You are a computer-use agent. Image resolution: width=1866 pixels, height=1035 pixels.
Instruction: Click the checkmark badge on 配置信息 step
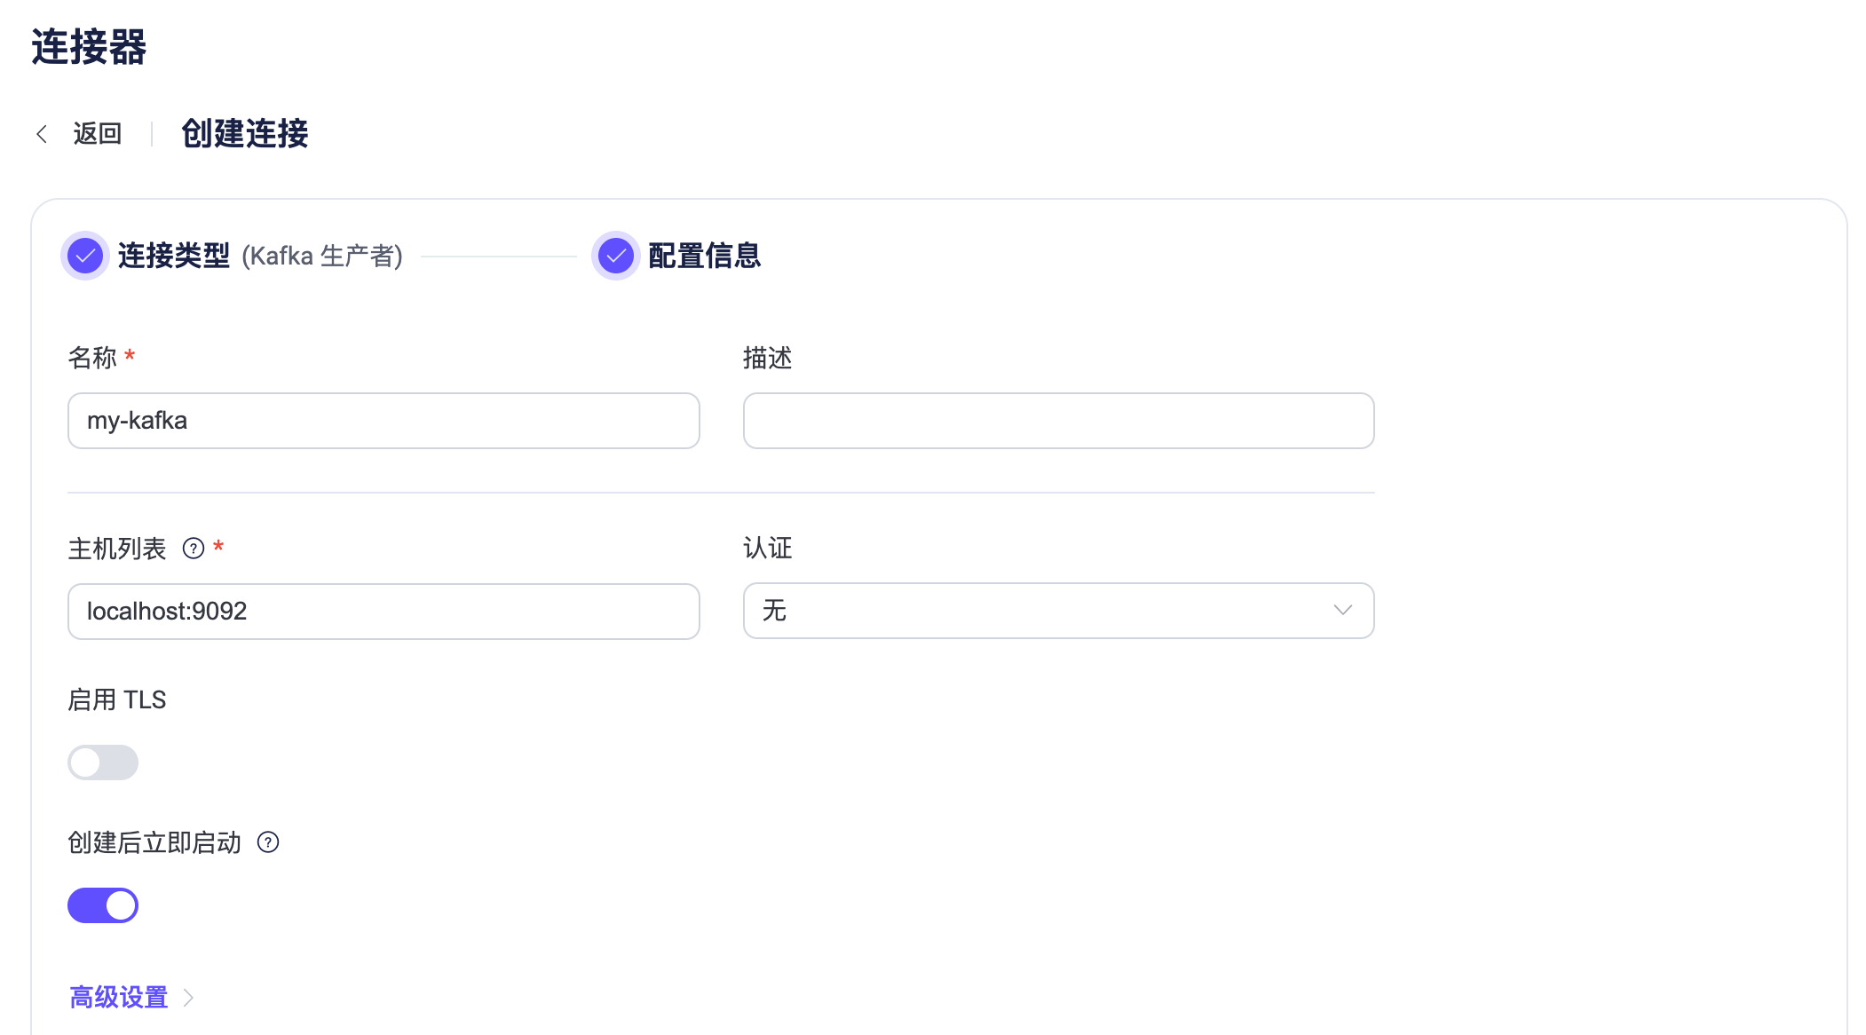coord(615,257)
